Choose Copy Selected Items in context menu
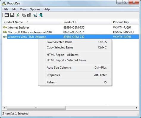The width and height of the screenshot is (141, 118). coord(75,47)
